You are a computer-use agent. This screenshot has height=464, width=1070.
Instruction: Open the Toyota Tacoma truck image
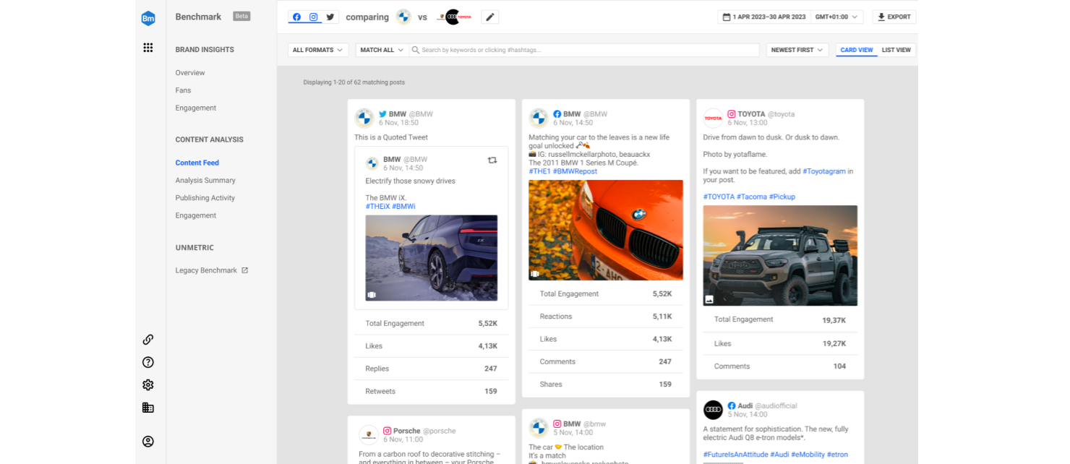point(780,256)
